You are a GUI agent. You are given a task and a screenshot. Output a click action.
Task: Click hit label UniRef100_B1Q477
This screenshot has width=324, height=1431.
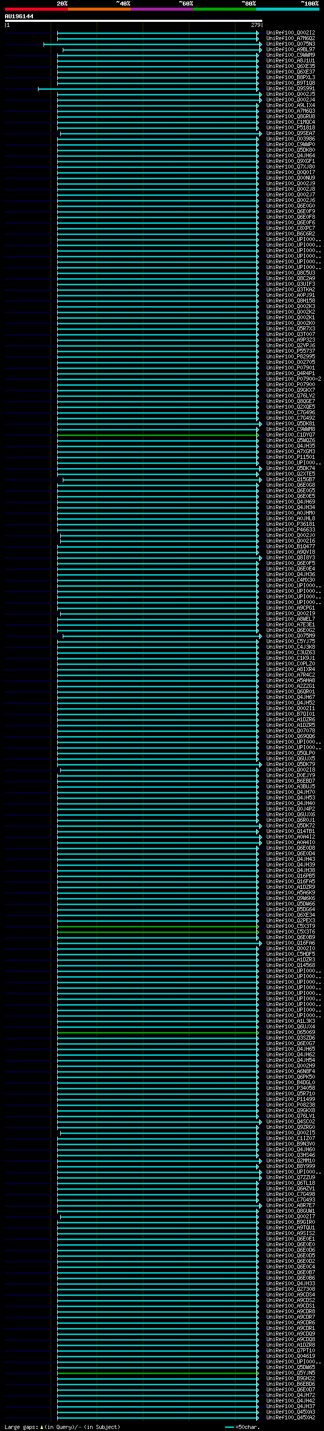pyautogui.click(x=290, y=547)
